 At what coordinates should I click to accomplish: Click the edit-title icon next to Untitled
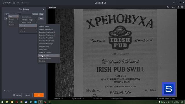click(105, 3)
